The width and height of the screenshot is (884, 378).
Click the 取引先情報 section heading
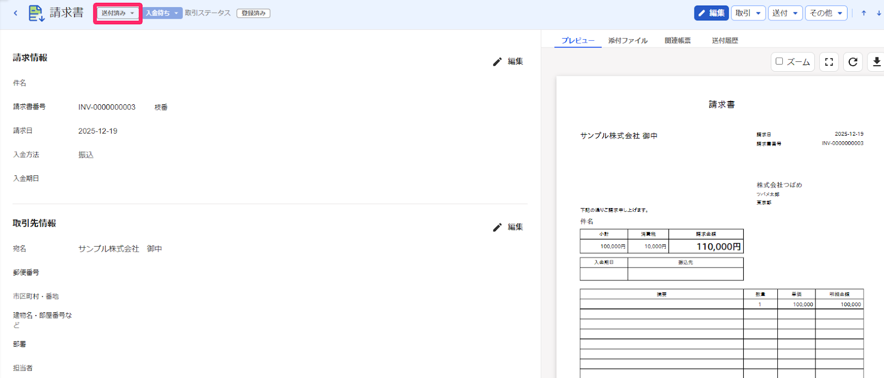coord(34,223)
